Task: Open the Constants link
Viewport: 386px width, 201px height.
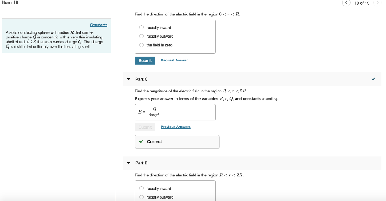Action: coord(99,25)
